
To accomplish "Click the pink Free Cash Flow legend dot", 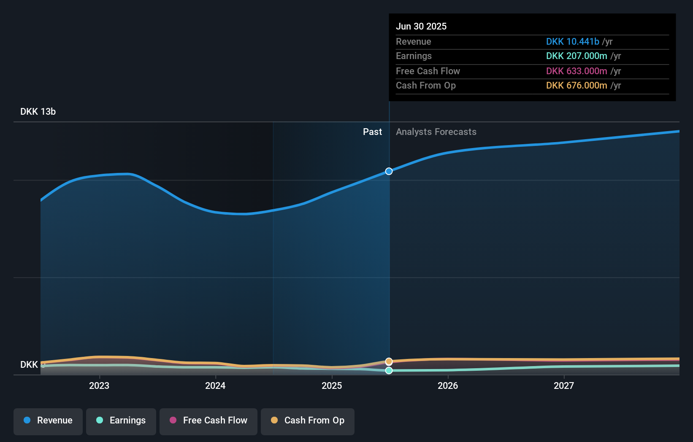I will (174, 420).
